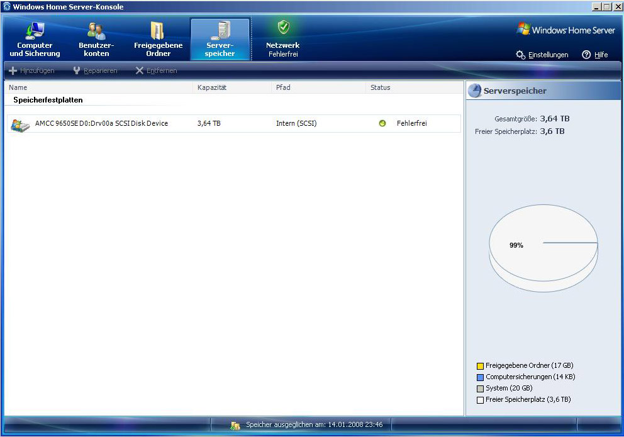The image size is (624, 437).
Task: Sort by the Name column header
Action: click(x=99, y=87)
